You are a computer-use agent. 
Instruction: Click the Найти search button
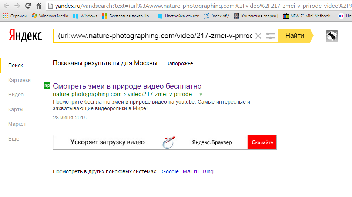(295, 36)
